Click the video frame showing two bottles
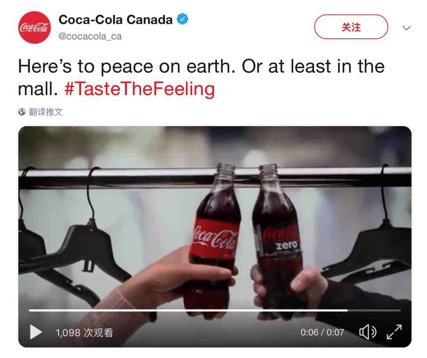 (215, 237)
